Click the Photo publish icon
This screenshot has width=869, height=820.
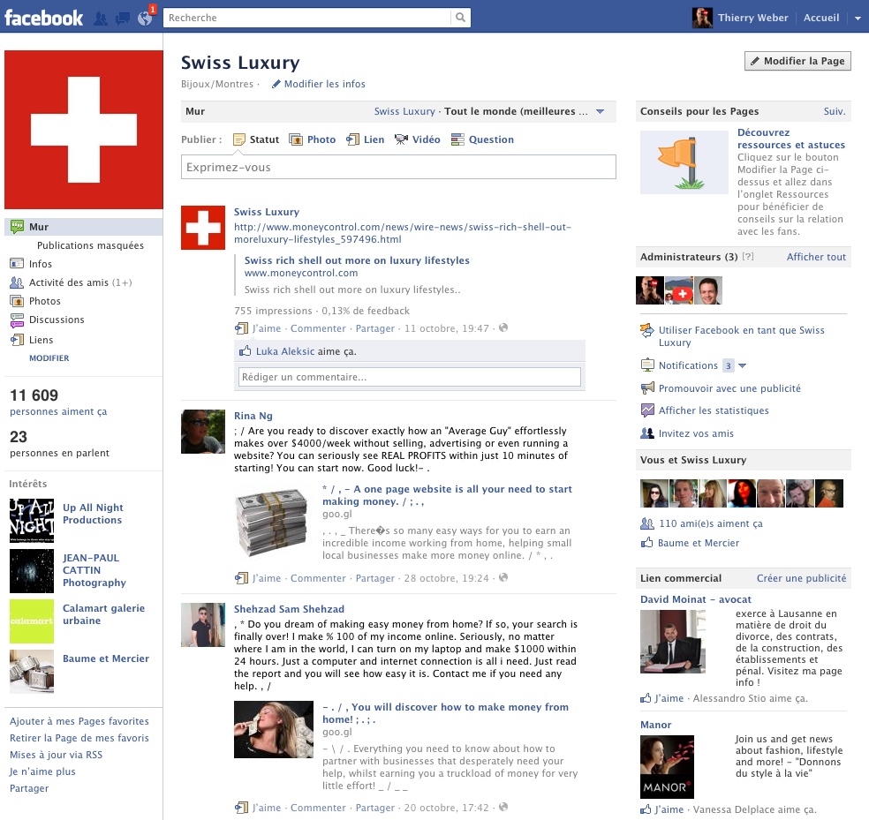296,139
